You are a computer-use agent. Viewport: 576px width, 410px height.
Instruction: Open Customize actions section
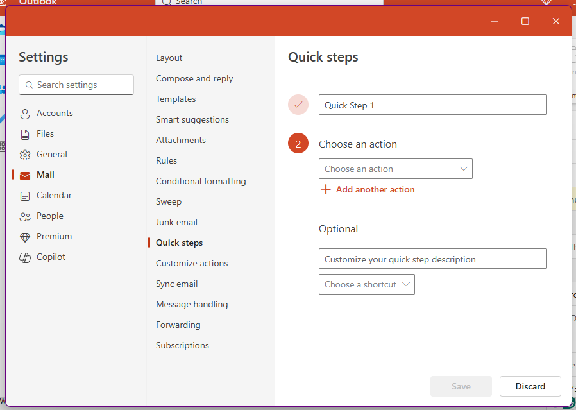192,264
